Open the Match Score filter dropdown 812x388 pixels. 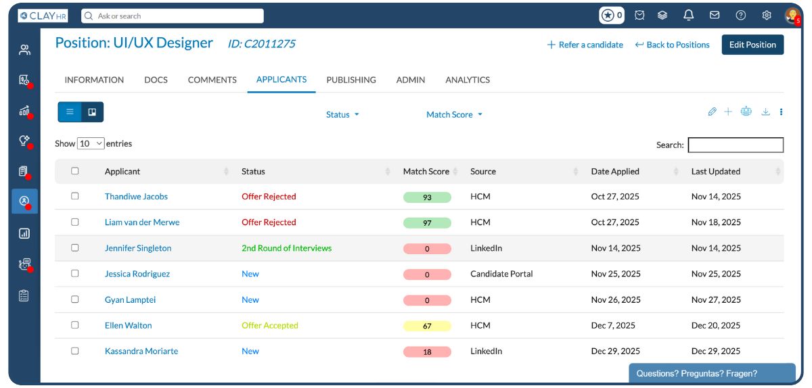pos(454,115)
